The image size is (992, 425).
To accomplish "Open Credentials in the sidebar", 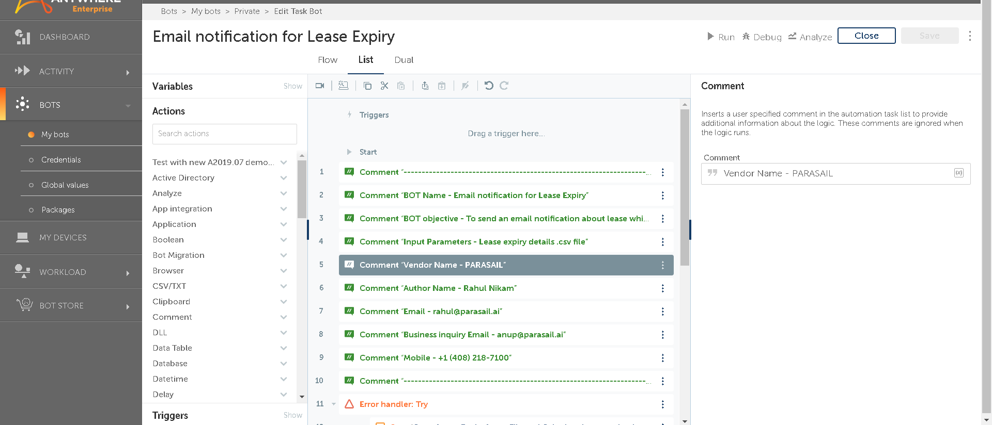I will (x=61, y=160).
